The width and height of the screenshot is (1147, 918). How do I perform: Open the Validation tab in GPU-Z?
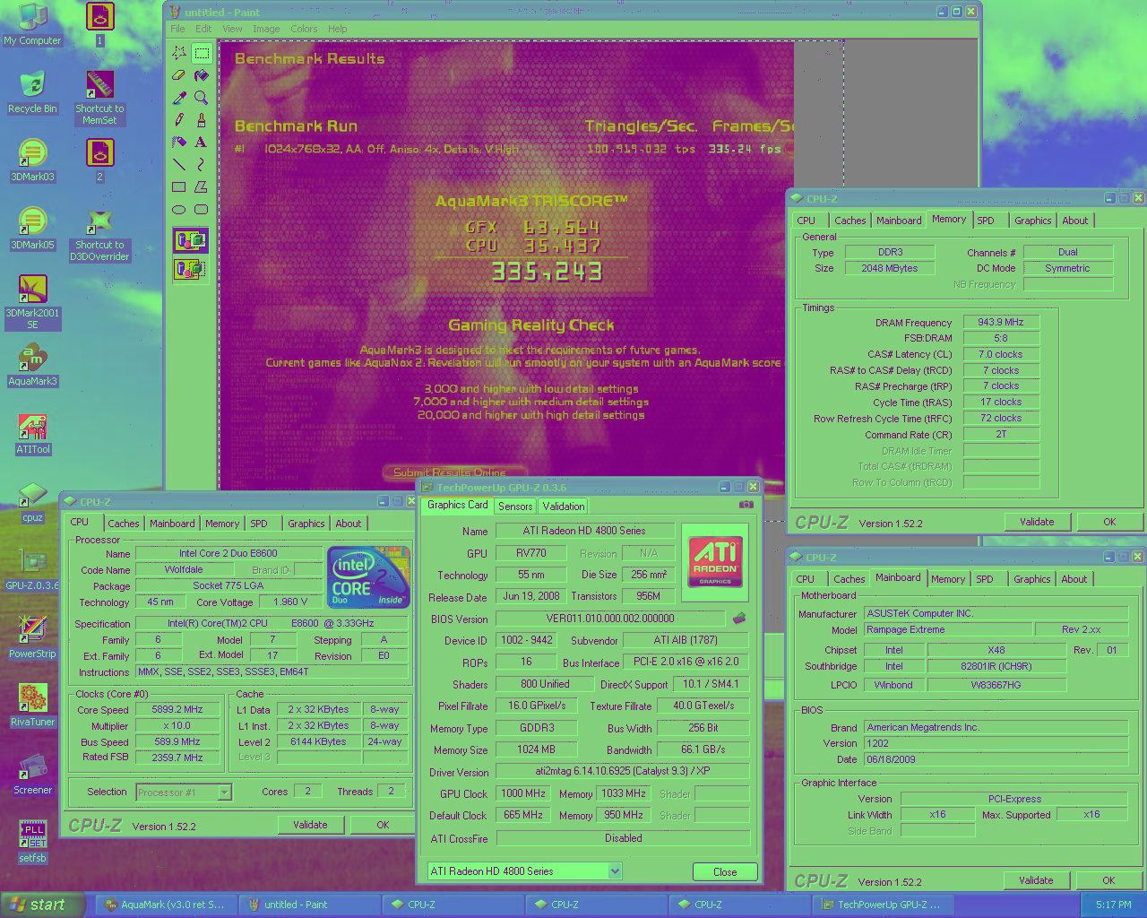point(564,507)
